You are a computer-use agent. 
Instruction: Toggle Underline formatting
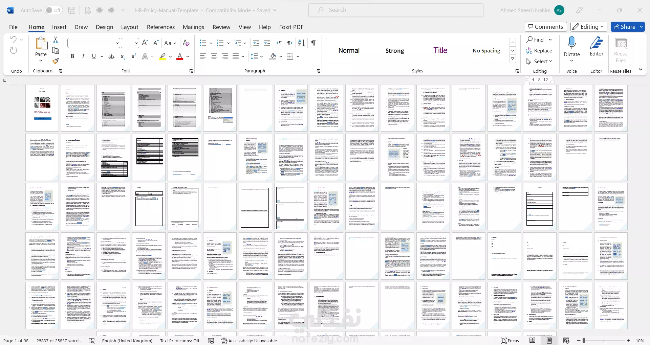click(94, 56)
